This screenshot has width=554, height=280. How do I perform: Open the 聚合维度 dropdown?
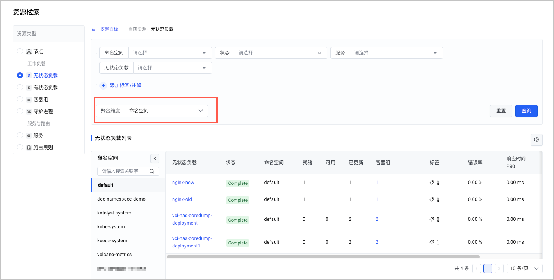[x=166, y=111]
